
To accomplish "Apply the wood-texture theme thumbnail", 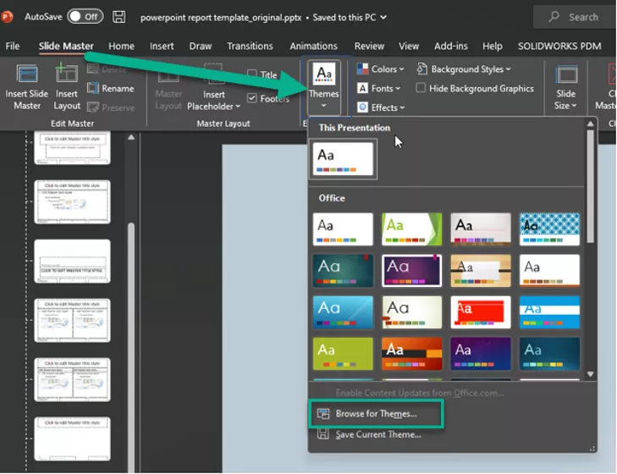I will click(x=481, y=271).
